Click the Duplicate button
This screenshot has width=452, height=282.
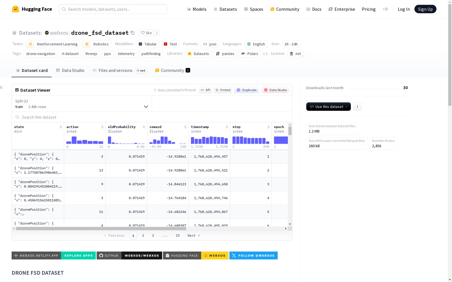pos(247,90)
